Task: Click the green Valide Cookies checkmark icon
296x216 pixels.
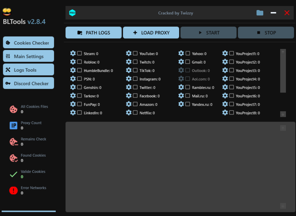Action: click(13, 174)
